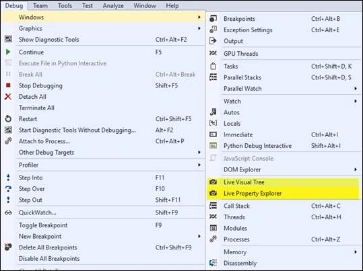Expand the Parallel Watch submenu arrow
Image resolution: width=363 pixels, height=271 pixels.
tap(356, 89)
